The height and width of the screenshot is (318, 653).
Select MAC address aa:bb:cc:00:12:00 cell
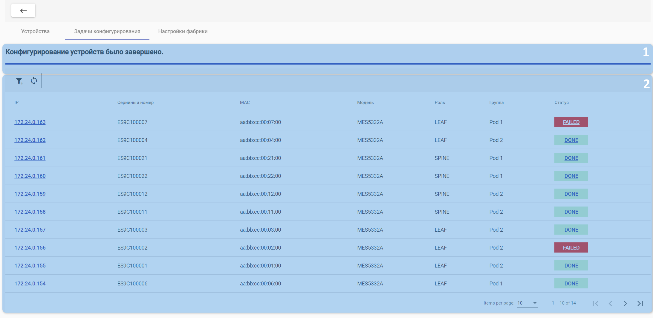[x=260, y=194]
